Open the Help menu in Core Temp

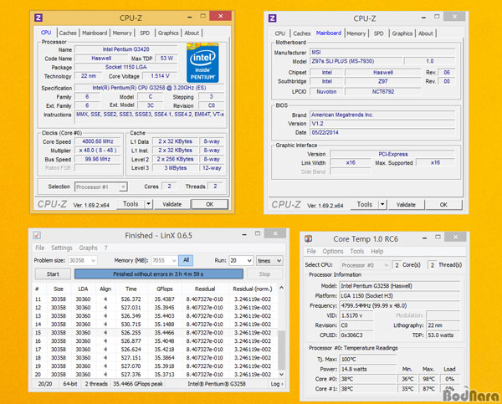(377, 251)
